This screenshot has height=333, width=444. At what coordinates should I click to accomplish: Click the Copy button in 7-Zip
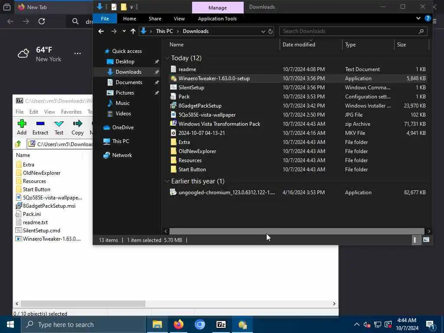(x=77, y=127)
